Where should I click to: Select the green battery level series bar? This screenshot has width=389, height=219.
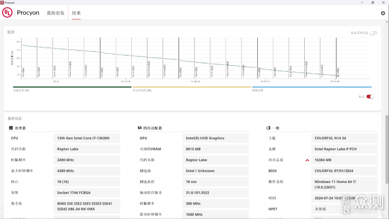coord(72,87)
